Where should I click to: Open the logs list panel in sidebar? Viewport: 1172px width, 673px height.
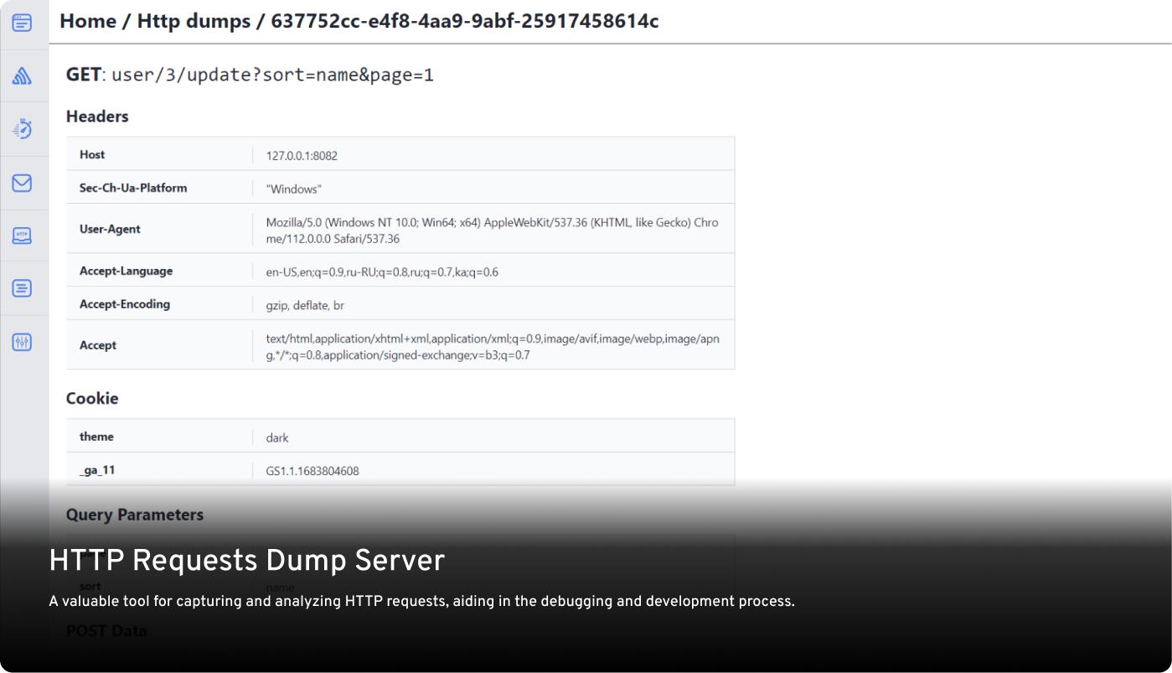[x=20, y=287]
